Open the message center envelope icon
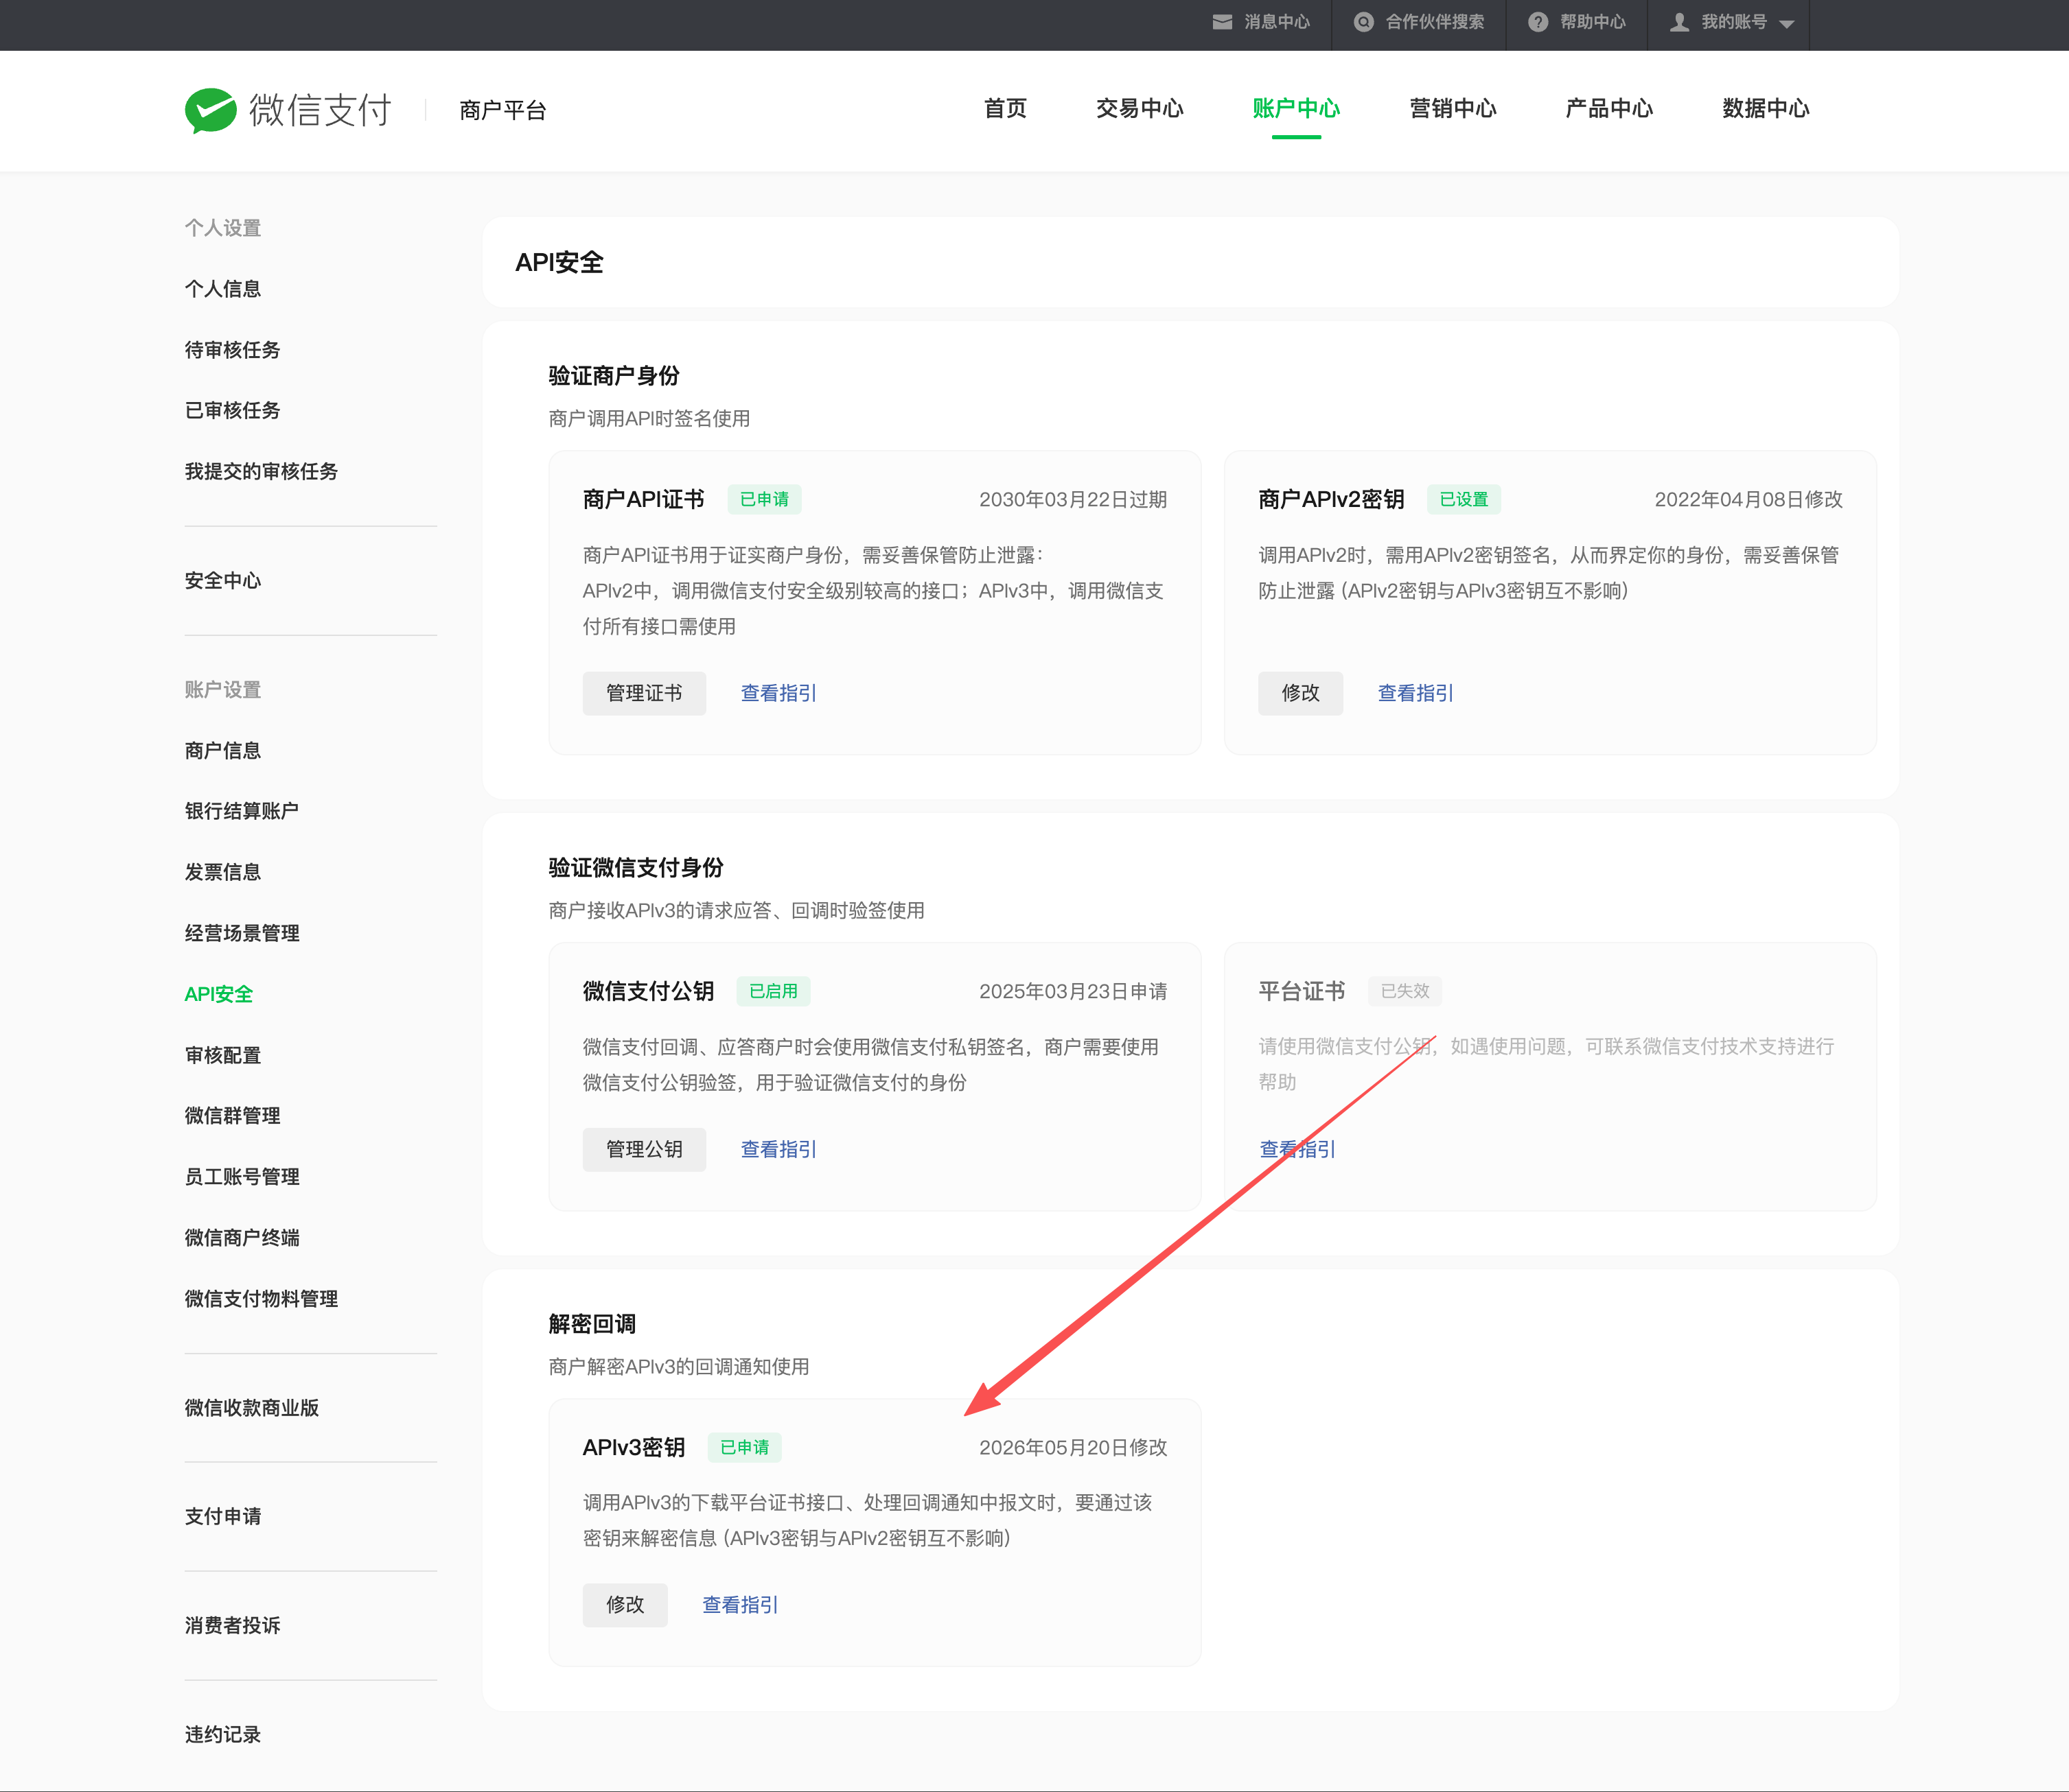The image size is (2069, 1792). point(1222,22)
